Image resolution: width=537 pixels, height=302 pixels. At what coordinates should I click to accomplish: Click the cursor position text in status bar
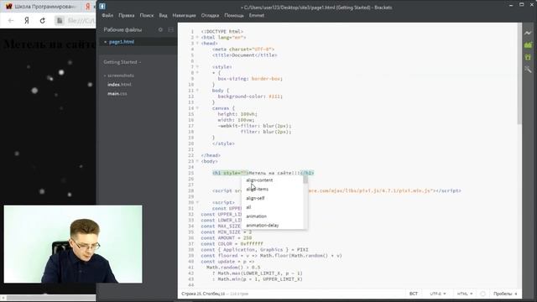(203, 294)
